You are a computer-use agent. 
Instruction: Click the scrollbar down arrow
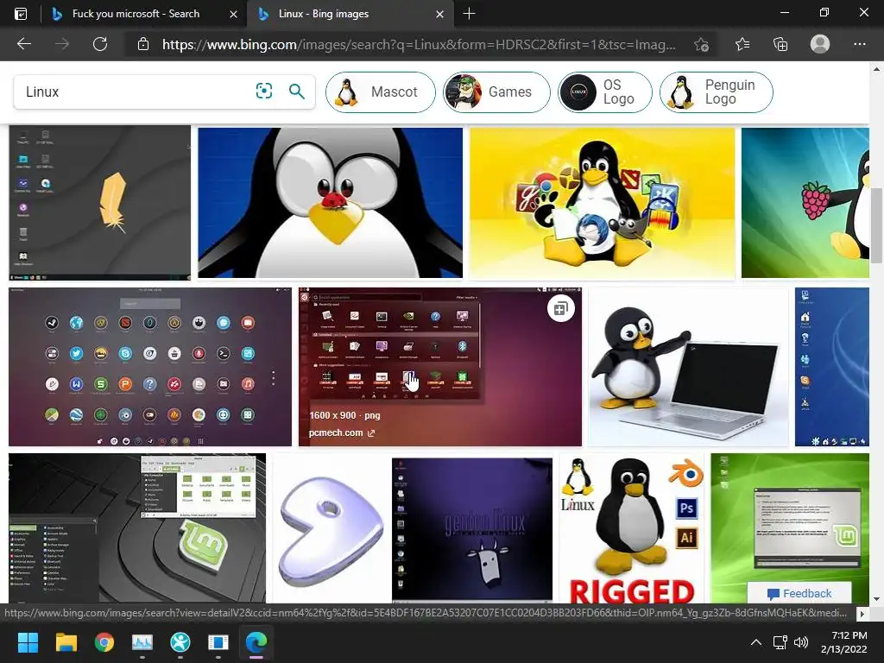(876, 599)
